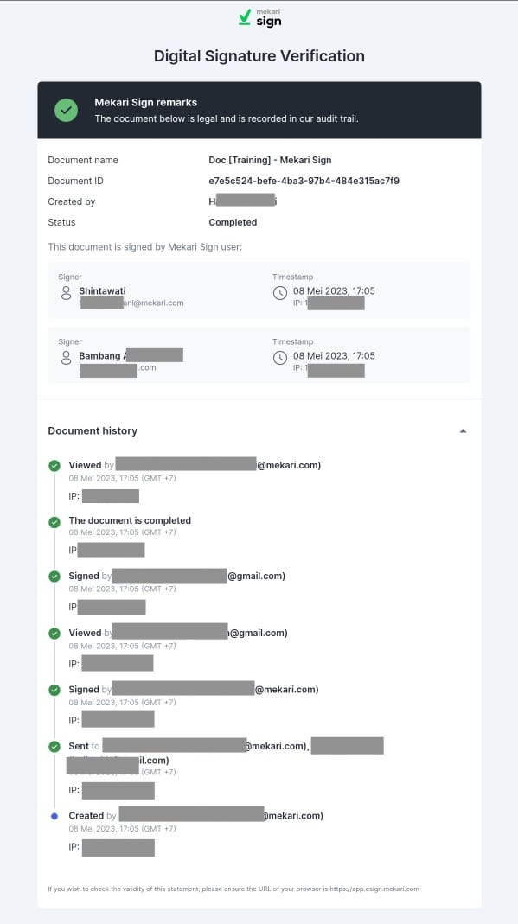Click the Signed by gmail.com history entry
Image resolution: width=518 pixels, height=924 pixels.
click(176, 576)
